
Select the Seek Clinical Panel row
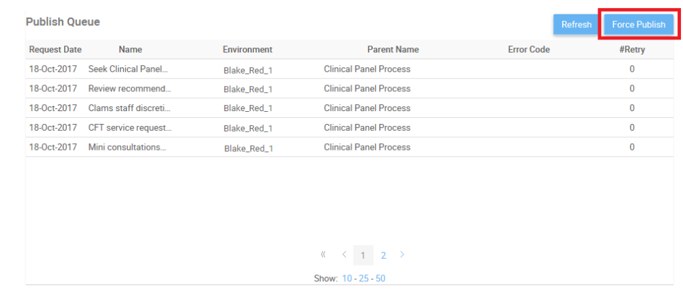(x=128, y=69)
